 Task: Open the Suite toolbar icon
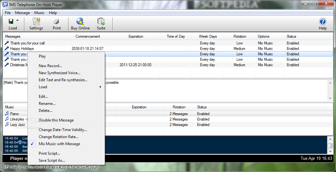tap(101, 24)
